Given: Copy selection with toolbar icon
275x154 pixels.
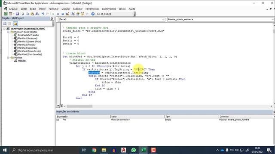Looking at the screenshot, I should [27, 14].
